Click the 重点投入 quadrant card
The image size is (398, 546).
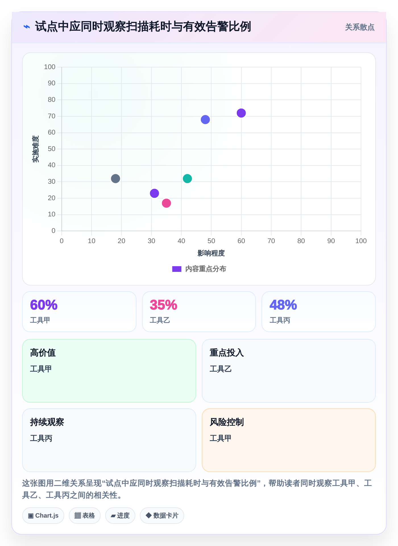(289, 371)
